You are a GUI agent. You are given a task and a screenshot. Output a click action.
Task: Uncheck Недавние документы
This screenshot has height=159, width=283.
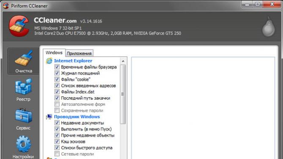pos(57,123)
